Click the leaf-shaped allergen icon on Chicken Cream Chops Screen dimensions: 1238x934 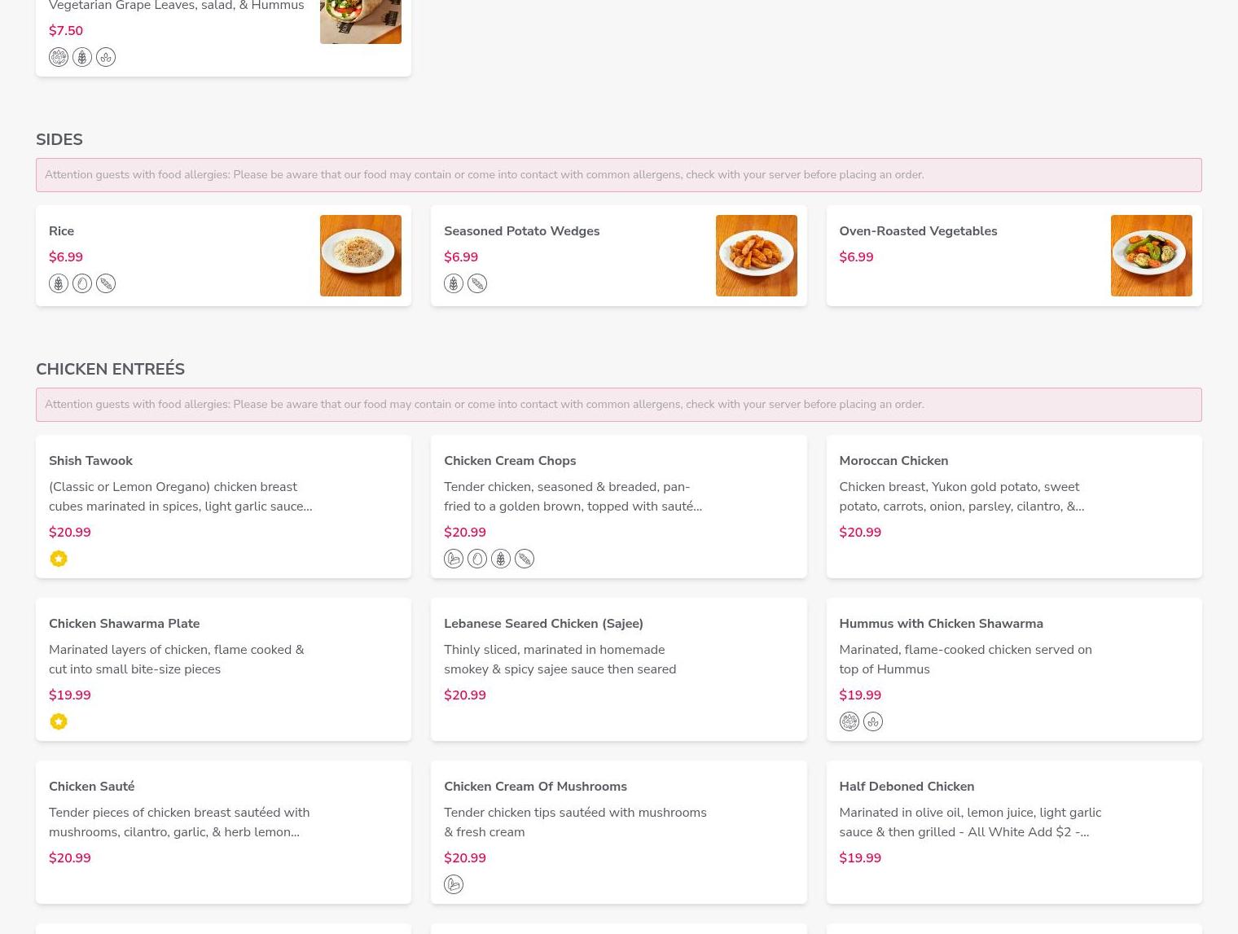[454, 559]
